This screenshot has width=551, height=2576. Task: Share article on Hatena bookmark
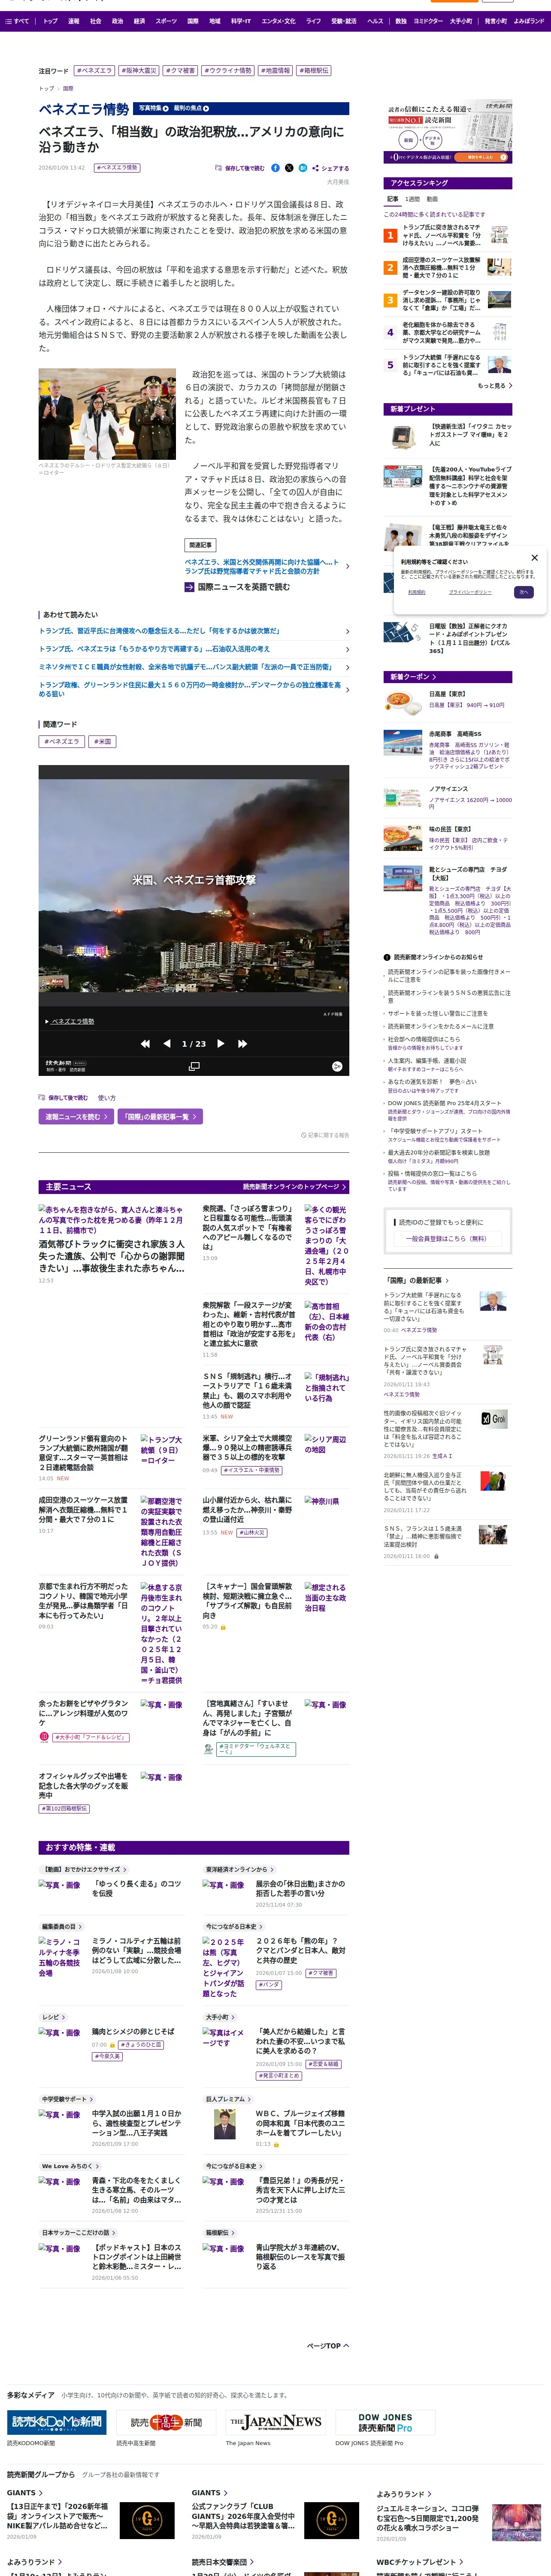pyautogui.click(x=303, y=168)
